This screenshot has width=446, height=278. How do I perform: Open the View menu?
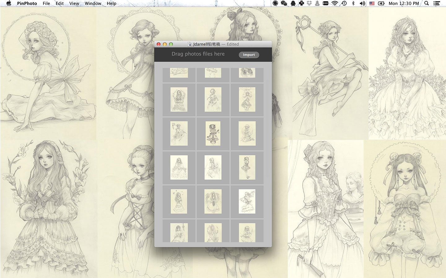pyautogui.click(x=74, y=3)
